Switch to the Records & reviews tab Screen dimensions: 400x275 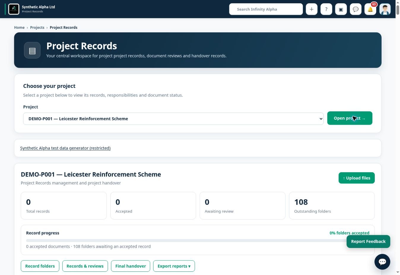pos(85,266)
